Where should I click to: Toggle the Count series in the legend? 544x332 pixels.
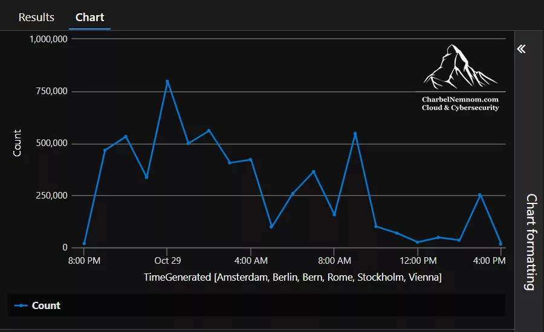(x=37, y=305)
